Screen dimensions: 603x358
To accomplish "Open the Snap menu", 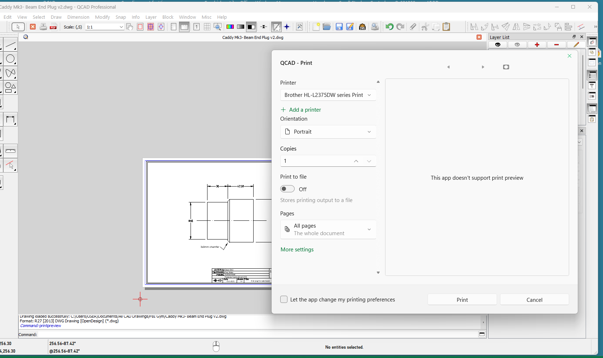I will coord(120,17).
